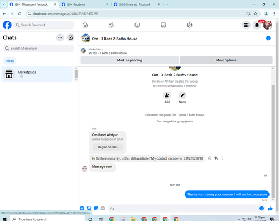The image size is (279, 221).
Task: Click the Name edit pencil icon
Action: coord(182,95)
